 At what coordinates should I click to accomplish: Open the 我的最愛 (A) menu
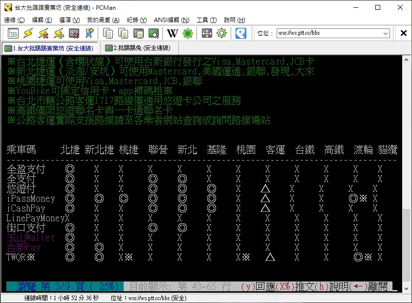[103, 20]
